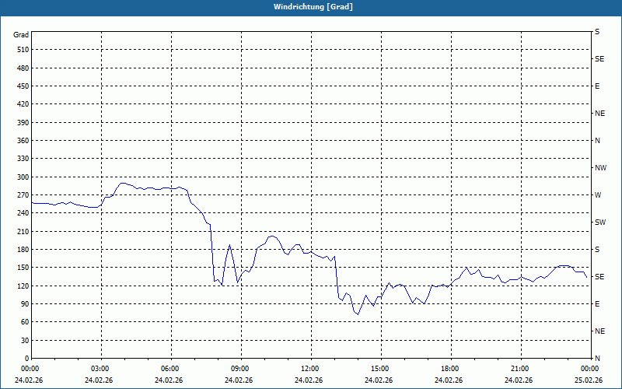Click the 180 degree label on the left axis
Image resolution: width=622 pixels, height=389 pixels.
point(21,250)
